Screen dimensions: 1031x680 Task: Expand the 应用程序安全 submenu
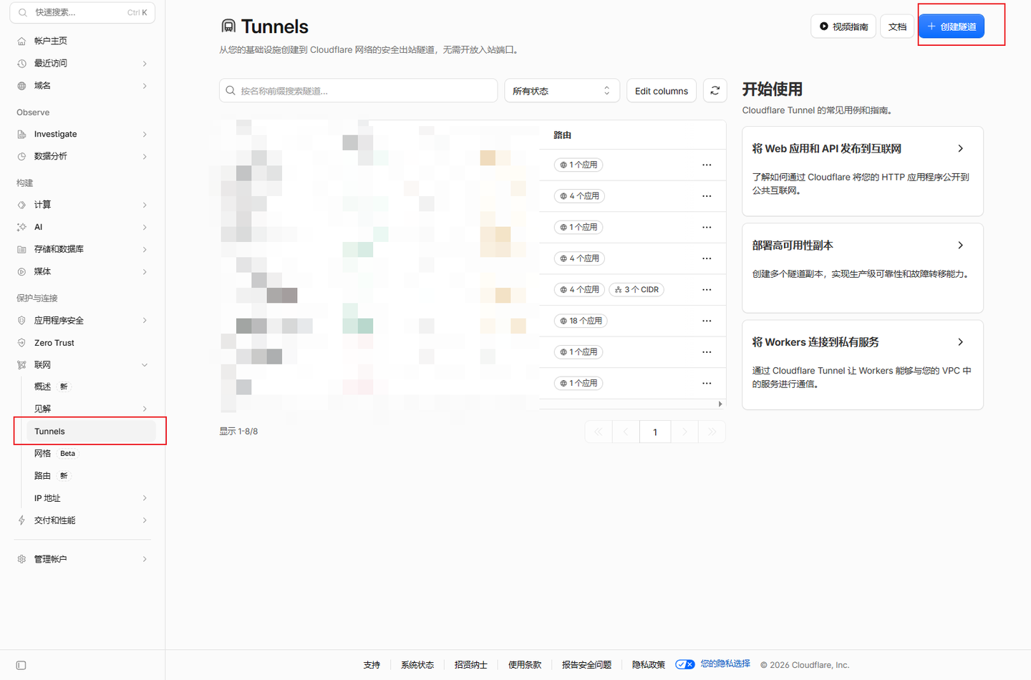click(145, 321)
